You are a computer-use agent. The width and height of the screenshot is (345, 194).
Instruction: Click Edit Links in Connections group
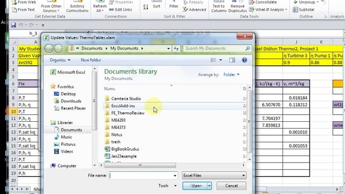click(121, 10)
